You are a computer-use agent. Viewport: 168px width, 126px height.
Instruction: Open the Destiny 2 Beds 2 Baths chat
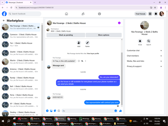[x=21, y=113]
